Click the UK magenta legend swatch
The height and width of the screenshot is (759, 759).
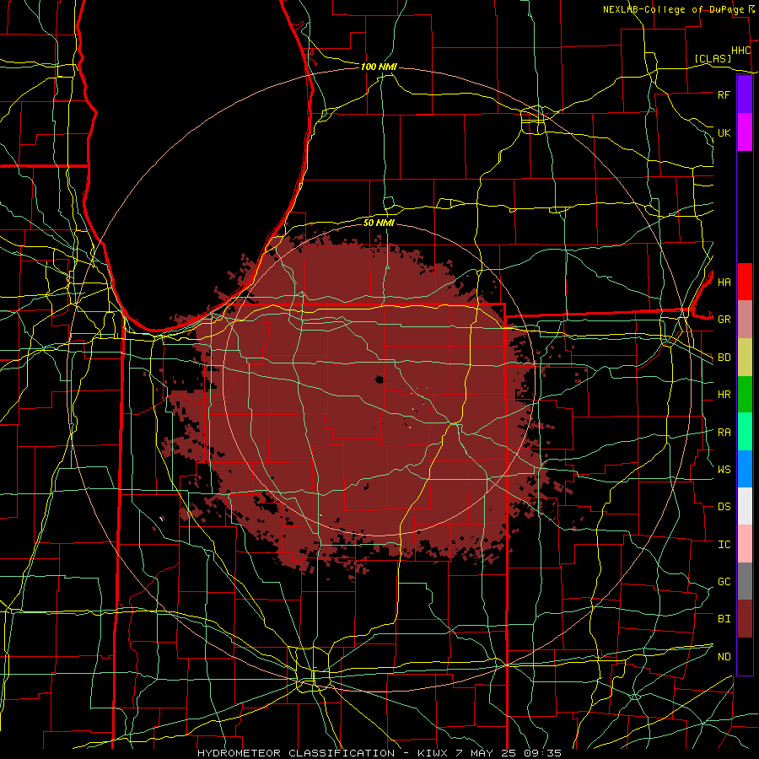click(x=745, y=132)
